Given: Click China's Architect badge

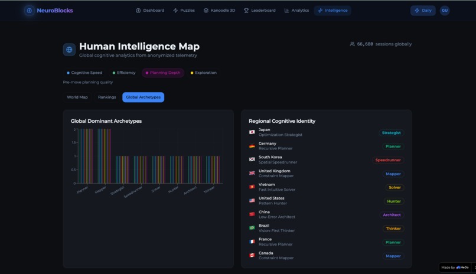Looking at the screenshot, I should (392, 215).
